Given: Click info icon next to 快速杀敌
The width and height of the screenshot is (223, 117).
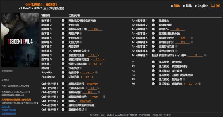Looking at the screenshot, I should coord(81,68).
